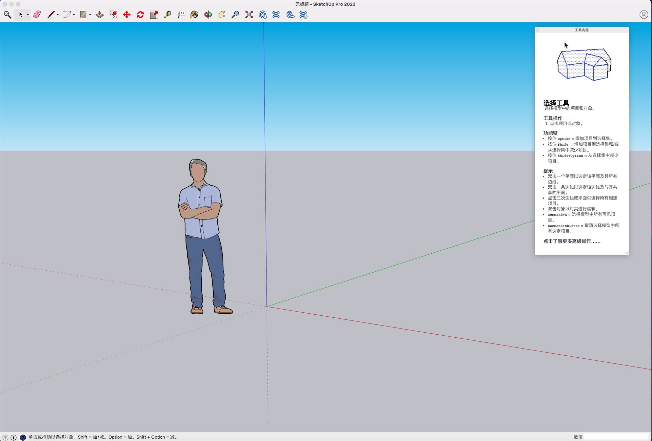The width and height of the screenshot is (652, 441).
Task: Select the Rotate tool
Action: tap(140, 15)
